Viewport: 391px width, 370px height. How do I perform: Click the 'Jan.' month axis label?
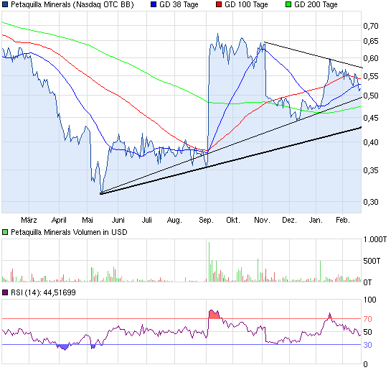316,220
